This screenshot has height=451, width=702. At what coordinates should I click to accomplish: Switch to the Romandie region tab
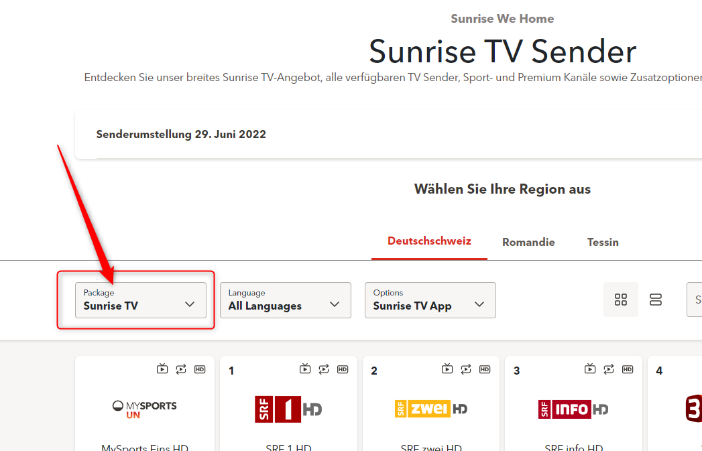pos(528,242)
